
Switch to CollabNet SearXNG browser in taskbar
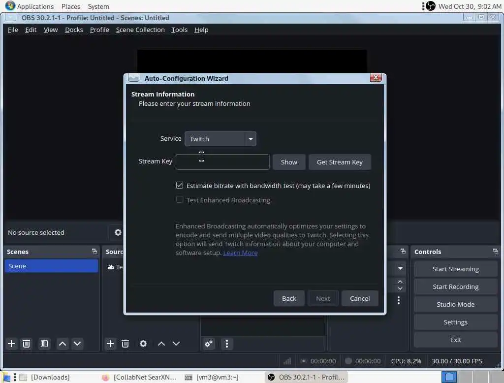click(x=139, y=377)
